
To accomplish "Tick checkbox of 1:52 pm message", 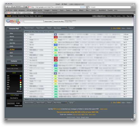I will [x=26, y=34].
